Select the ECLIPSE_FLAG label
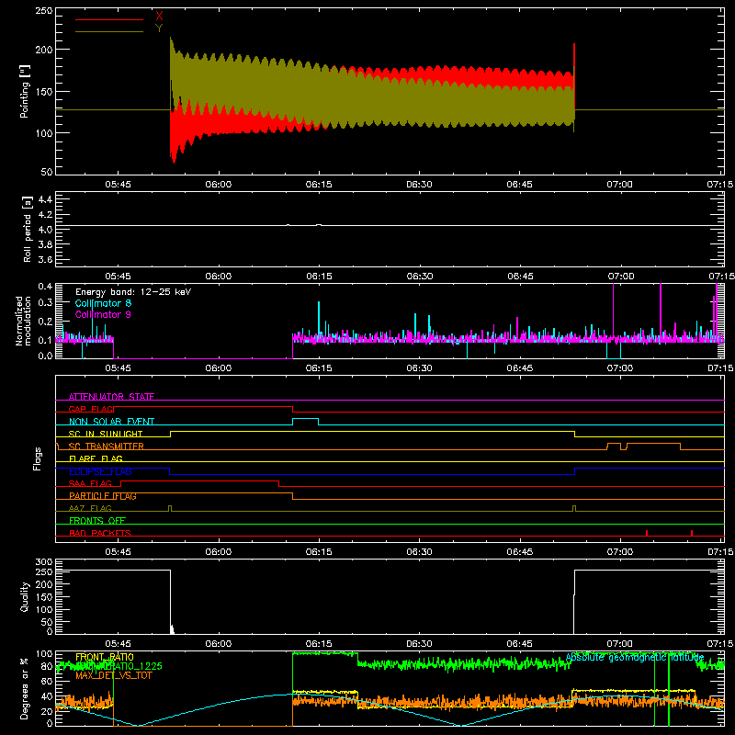 point(100,471)
